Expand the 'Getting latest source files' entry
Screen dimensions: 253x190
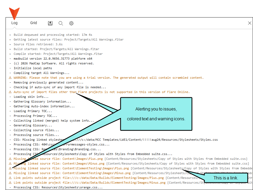click(10, 40)
